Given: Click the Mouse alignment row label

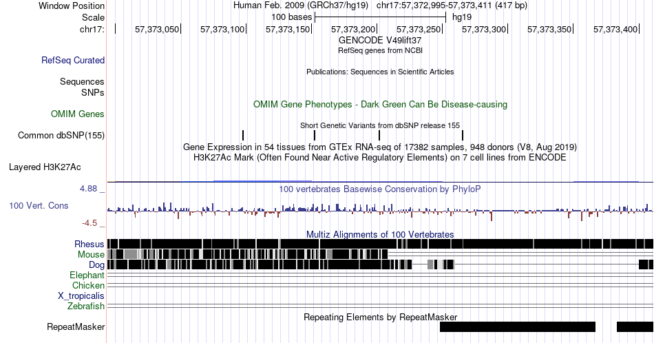Looking at the screenshot, I should (91, 255).
